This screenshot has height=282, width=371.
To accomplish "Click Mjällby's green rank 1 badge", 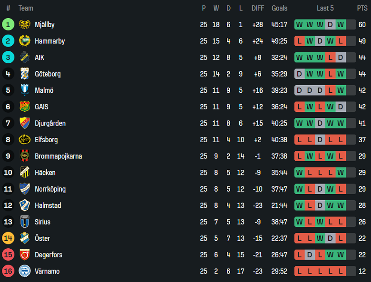I will point(8,25).
